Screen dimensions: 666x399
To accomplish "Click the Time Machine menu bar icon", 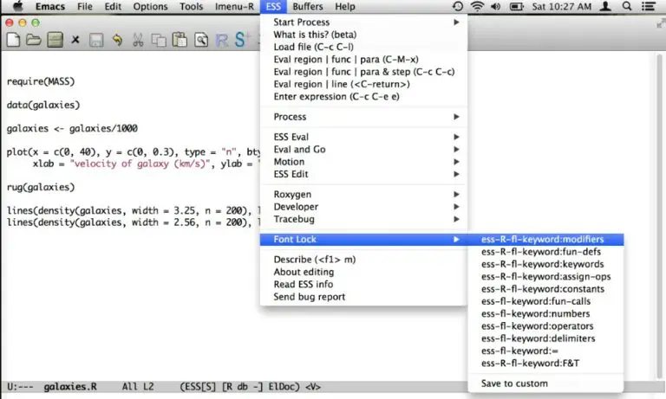I will (x=458, y=6).
